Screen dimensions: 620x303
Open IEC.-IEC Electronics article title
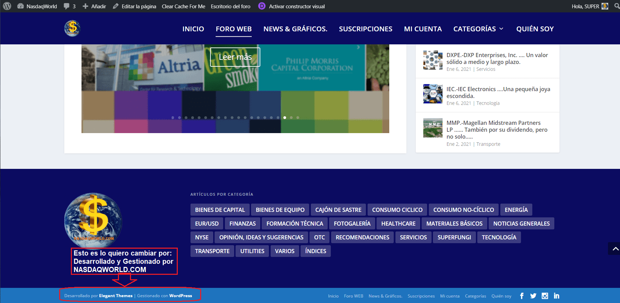(x=498, y=93)
